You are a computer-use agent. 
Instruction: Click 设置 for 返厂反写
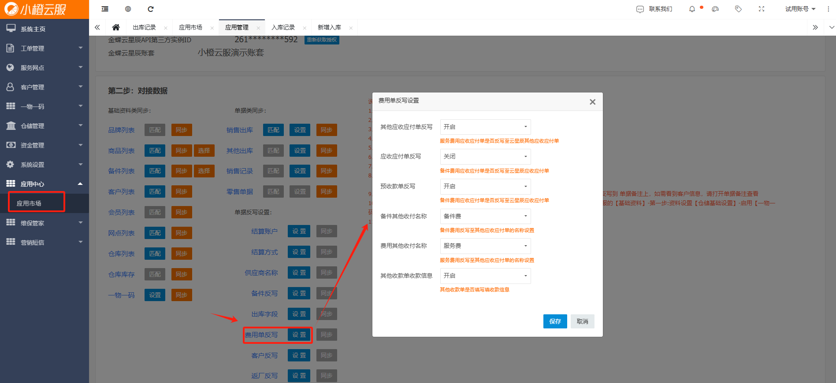coord(299,376)
